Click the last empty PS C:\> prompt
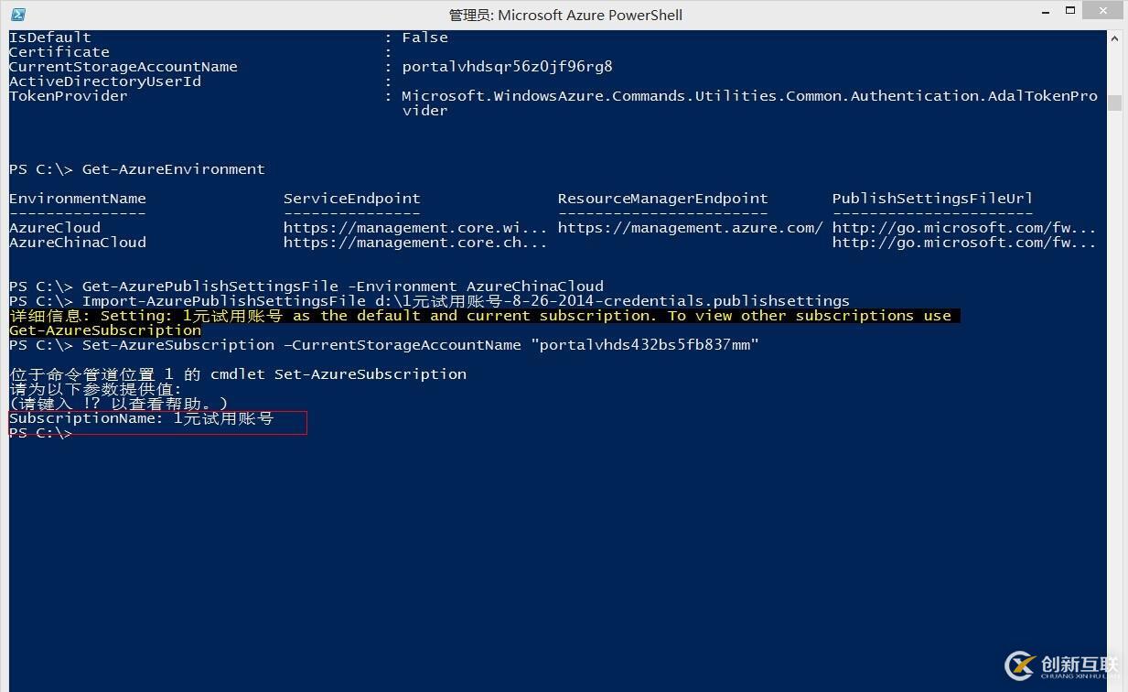Screen dimensions: 1128x692 tap(41, 433)
